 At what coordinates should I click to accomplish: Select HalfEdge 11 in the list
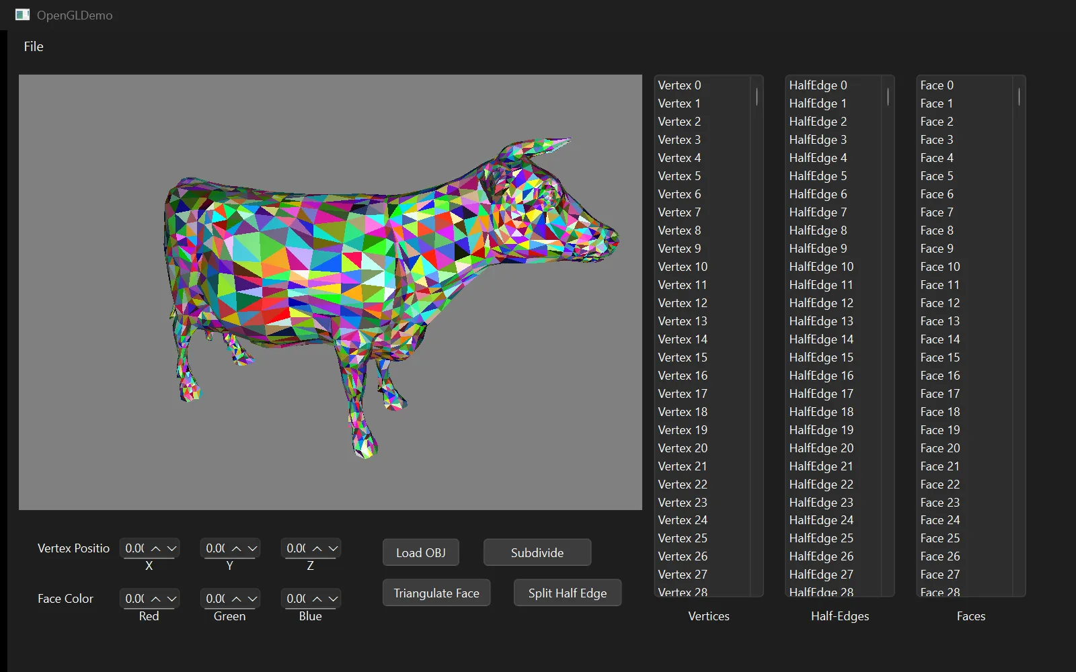[834, 285]
